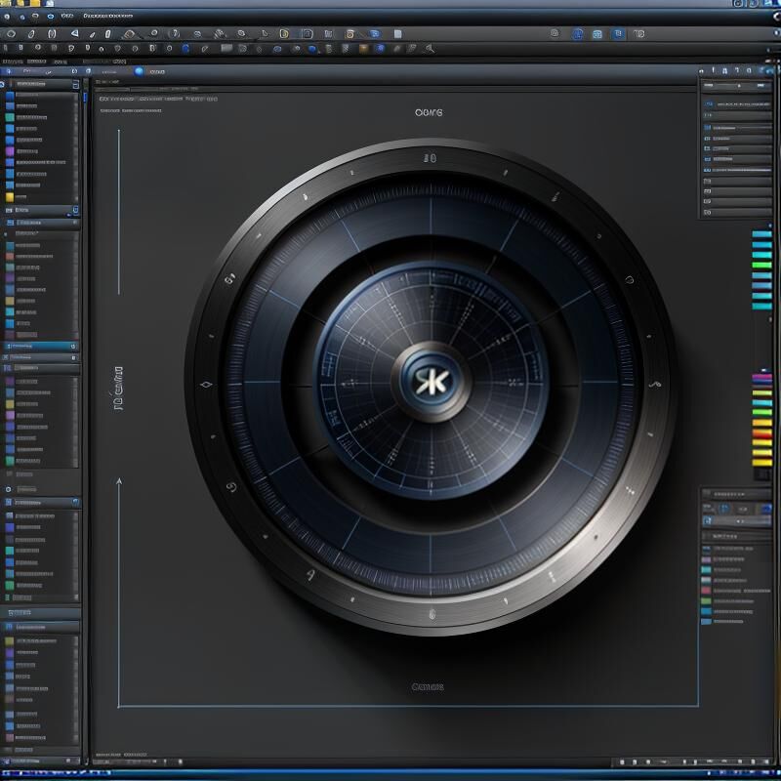Select the yellow item icon in the left list

[10, 196]
